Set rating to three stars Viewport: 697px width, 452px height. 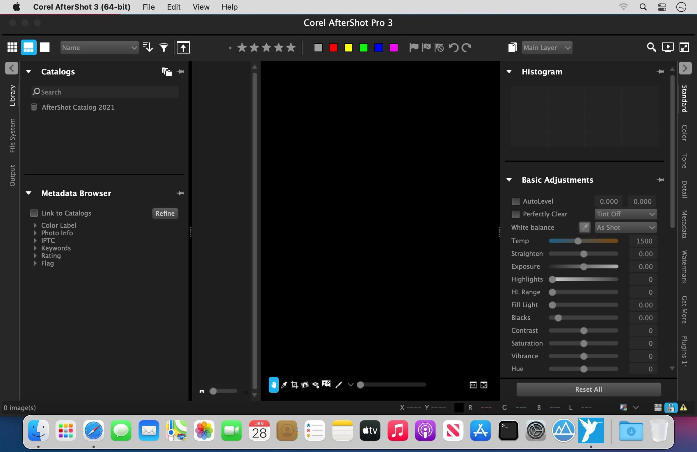(x=266, y=47)
